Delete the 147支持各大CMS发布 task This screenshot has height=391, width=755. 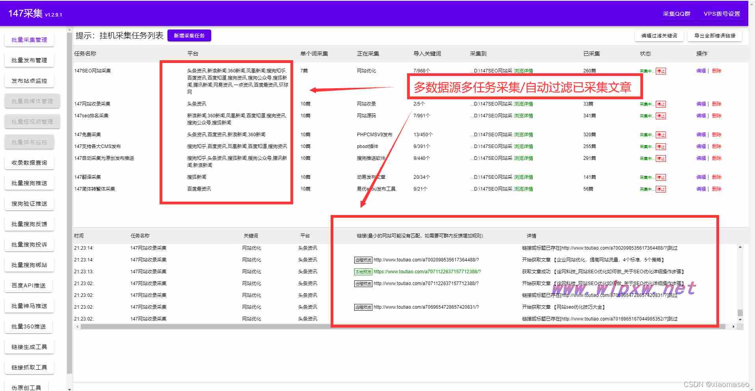(x=716, y=146)
